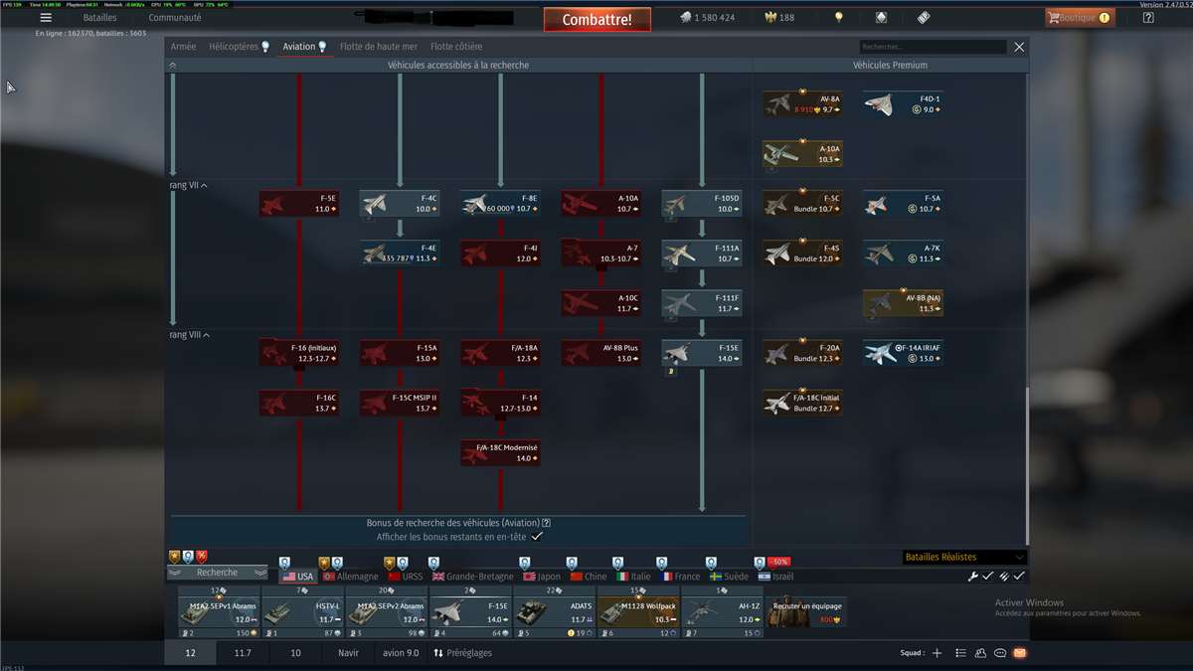Click the help question mark icon
Viewport: 1193px width, 671px height.
[x=1148, y=18]
